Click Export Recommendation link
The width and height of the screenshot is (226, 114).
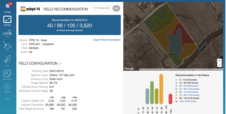[x=107, y=40]
